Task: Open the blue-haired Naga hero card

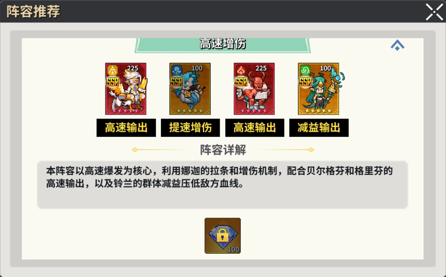Action: (x=190, y=89)
